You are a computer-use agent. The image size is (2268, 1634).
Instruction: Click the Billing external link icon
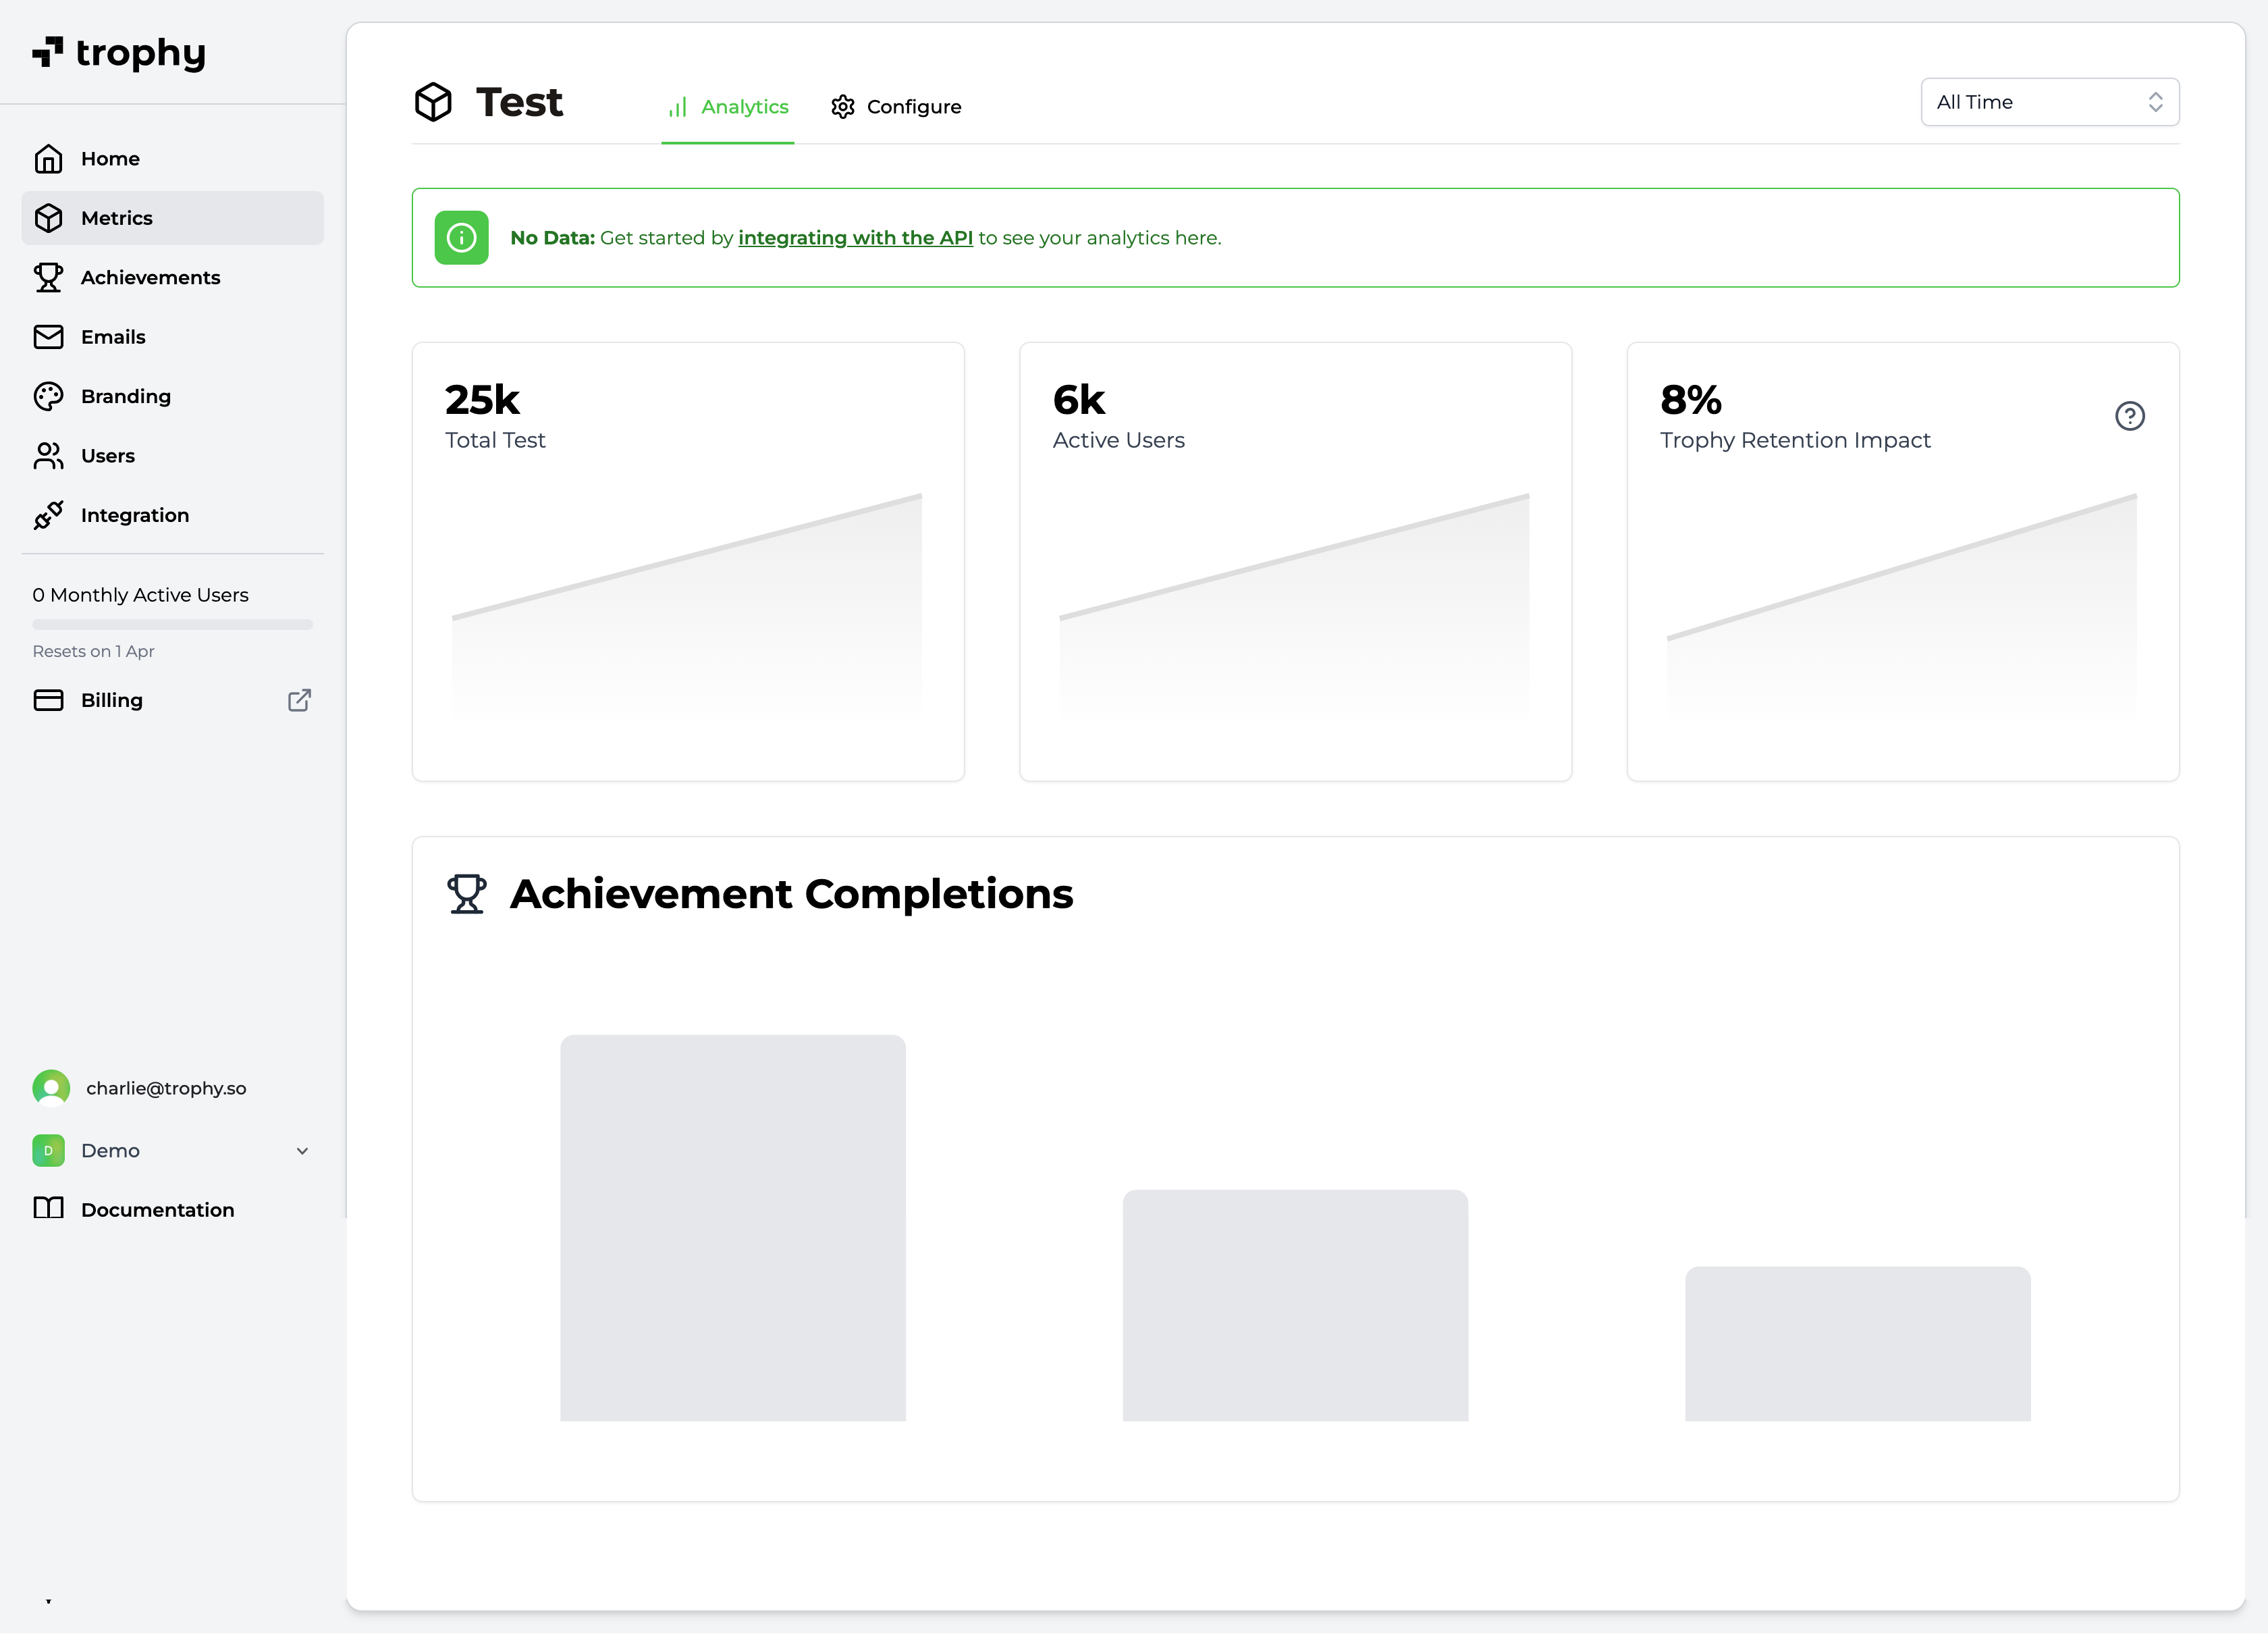pos(299,700)
